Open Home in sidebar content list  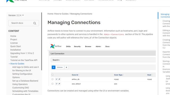pyautogui.click(x=13, y=36)
